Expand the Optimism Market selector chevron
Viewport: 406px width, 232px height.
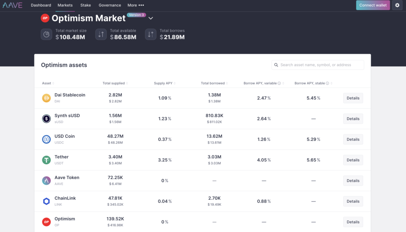click(151, 18)
